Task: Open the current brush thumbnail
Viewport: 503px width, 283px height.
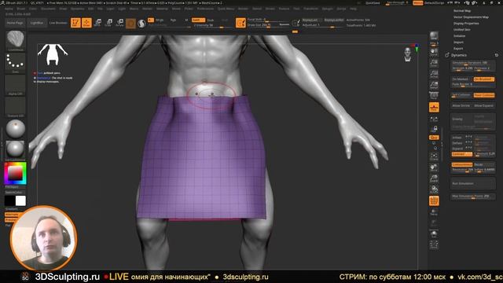Action: (x=16, y=39)
